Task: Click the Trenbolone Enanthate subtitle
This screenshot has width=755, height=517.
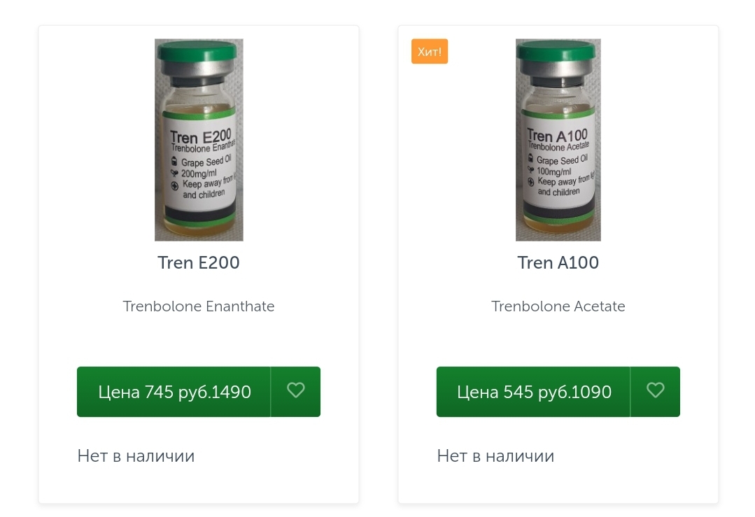Action: tap(199, 306)
